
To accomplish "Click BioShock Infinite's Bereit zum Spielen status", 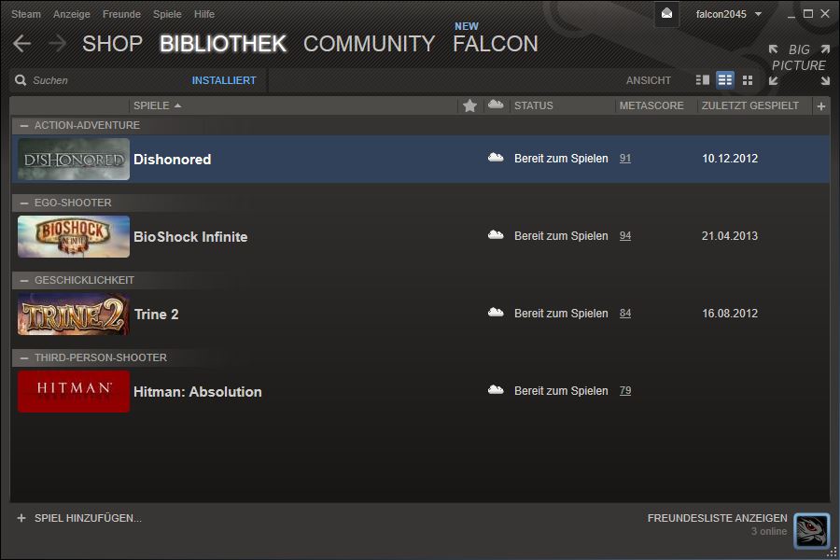I will click(x=561, y=236).
